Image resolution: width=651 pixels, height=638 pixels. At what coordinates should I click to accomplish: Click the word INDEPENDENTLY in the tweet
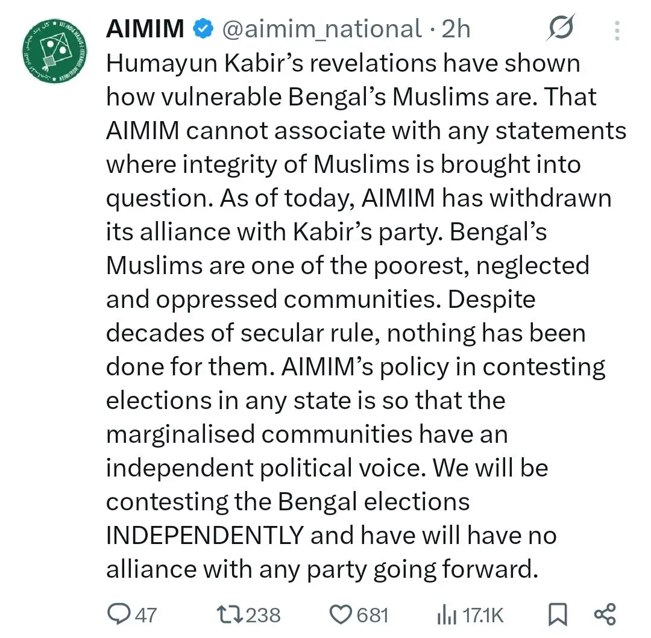click(x=204, y=535)
